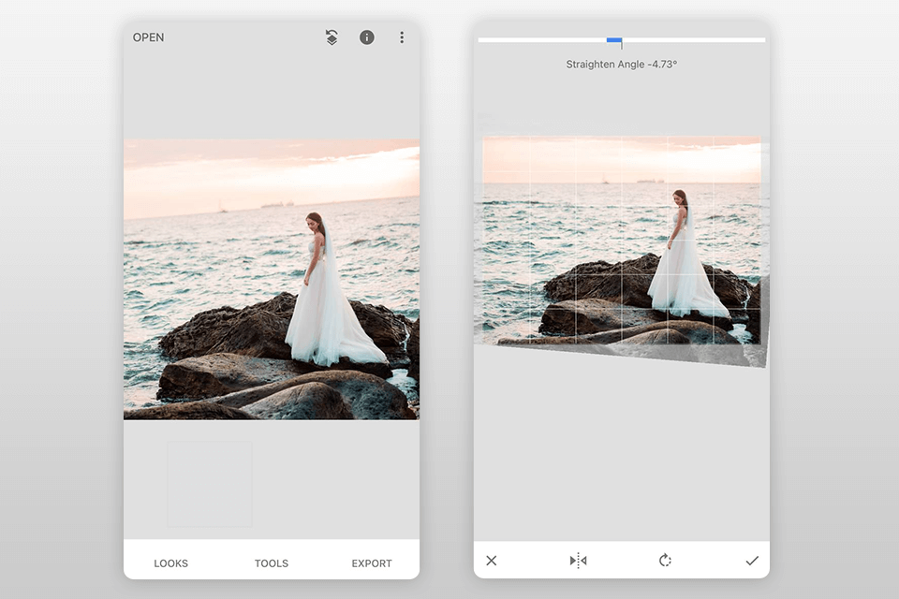This screenshot has height=599, width=899.
Task: Open the three-dot overflow menu
Action: pos(402,37)
